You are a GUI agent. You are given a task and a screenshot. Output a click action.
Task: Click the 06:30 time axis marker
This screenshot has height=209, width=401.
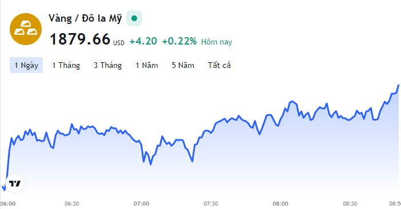click(71, 204)
